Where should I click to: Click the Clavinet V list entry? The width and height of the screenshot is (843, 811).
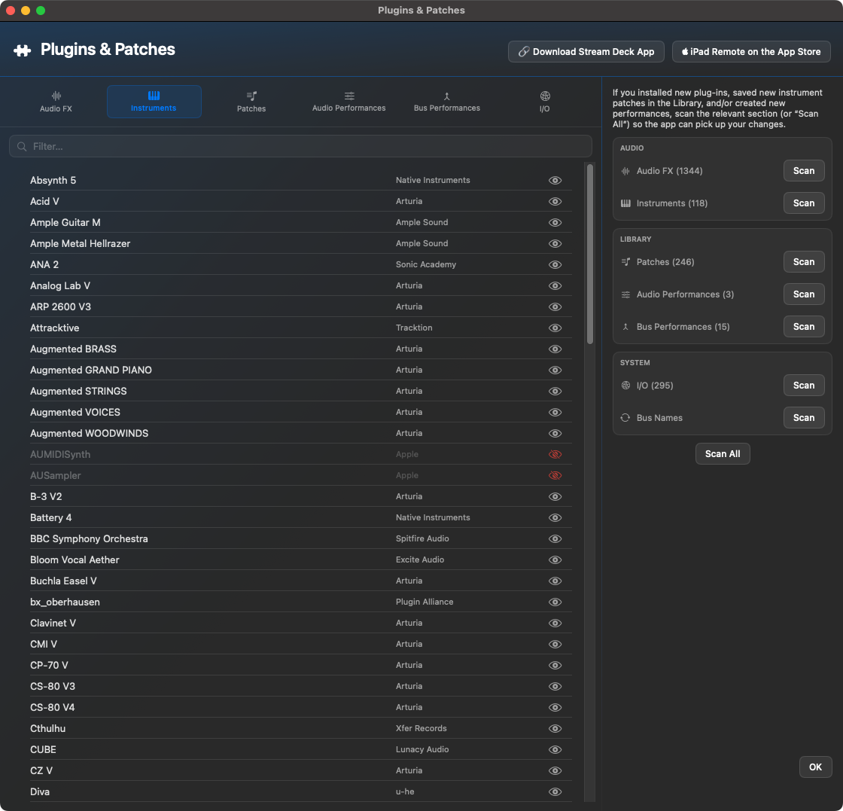pos(53,623)
